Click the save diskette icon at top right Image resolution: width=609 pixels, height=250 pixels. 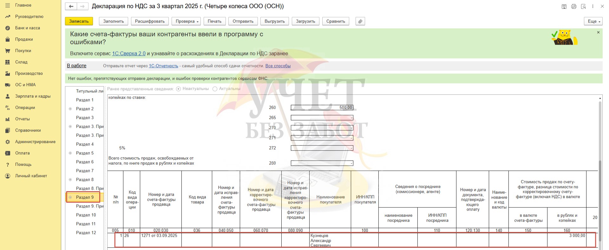[564, 6]
